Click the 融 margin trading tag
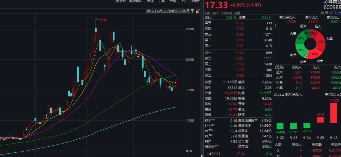The height and width of the screenshot is (157, 341). tap(322, 13)
